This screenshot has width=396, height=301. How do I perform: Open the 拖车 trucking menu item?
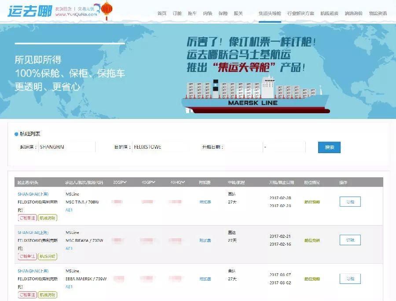[x=192, y=13]
